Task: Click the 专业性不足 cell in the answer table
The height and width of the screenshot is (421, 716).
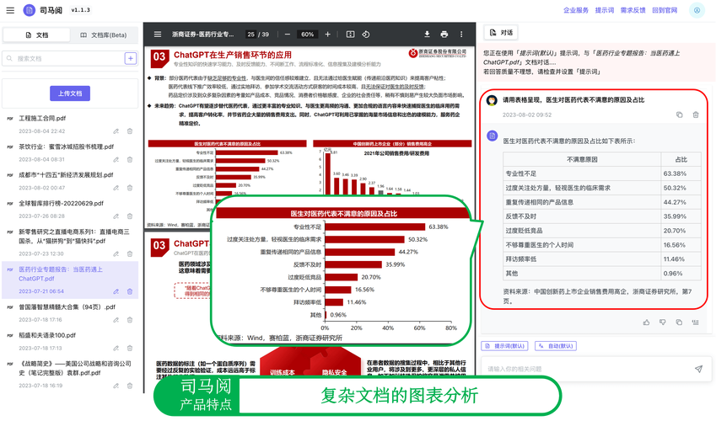Action: (x=582, y=173)
